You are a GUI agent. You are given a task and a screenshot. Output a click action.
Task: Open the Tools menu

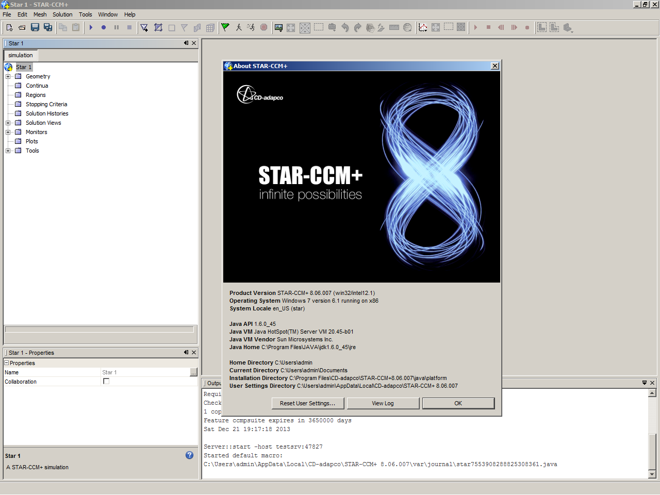tap(86, 14)
